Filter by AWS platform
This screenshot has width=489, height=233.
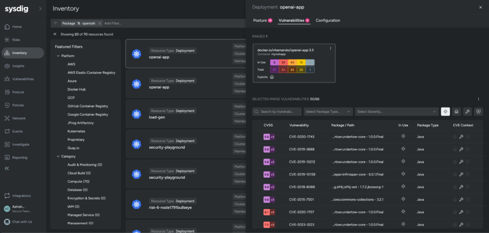point(71,64)
